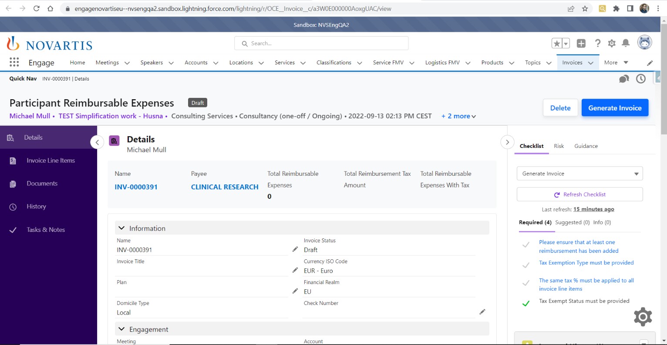Open Salesforce Help via question mark icon
The height and width of the screenshot is (345, 667).
click(597, 43)
